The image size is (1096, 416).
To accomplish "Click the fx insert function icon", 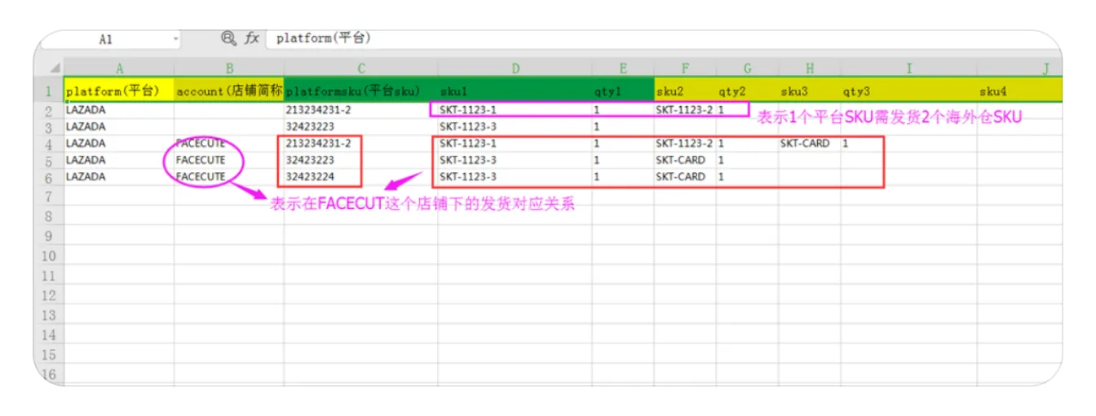I will pyautogui.click(x=252, y=38).
